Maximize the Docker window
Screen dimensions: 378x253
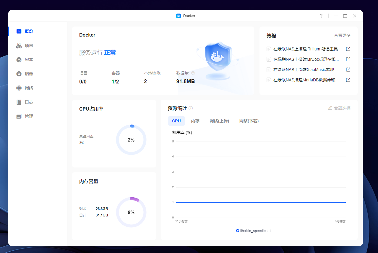click(345, 16)
